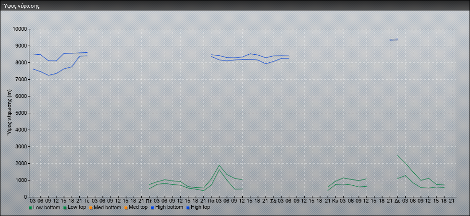This screenshot has width=470, height=216.
Task: Click the orange Med bottom legend marker
Action: pos(90,208)
